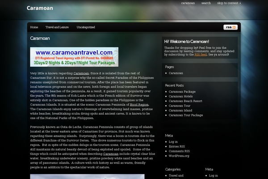Open Caramoan Beach Resort recent post
268x179 pixels.
[185, 101]
